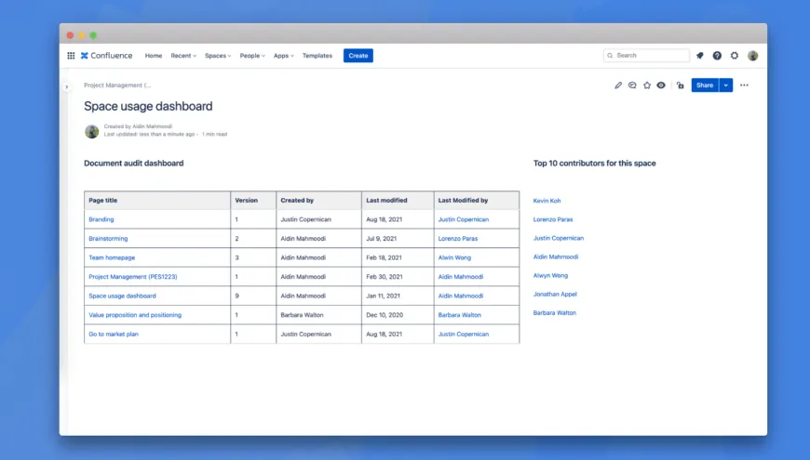810x460 pixels.
Task: Open the Share dropdown arrow
Action: coord(726,85)
